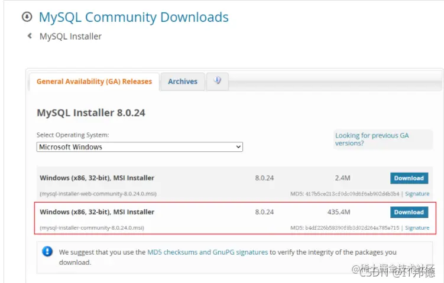Switch to General Availability (GA) Releases tab
This screenshot has height=283, width=444.
[x=94, y=82]
